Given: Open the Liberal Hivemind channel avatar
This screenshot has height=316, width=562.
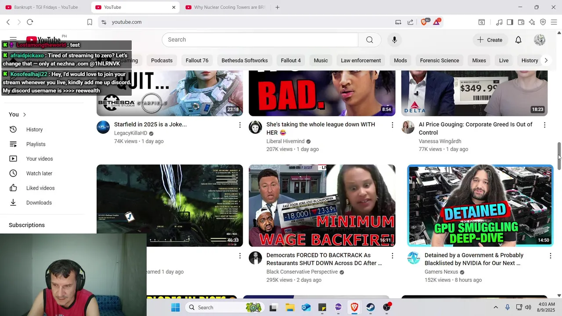Looking at the screenshot, I should (x=256, y=127).
